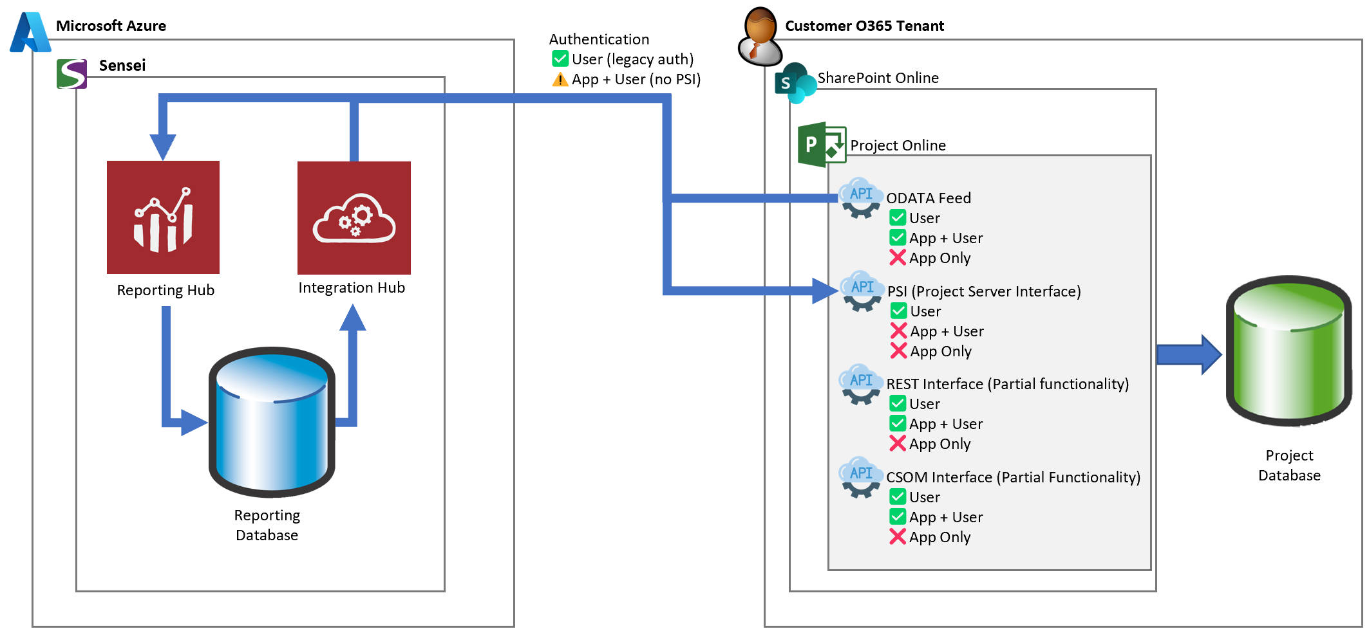Click the red X for PSI App Only
1369x638 pixels.
tap(899, 351)
